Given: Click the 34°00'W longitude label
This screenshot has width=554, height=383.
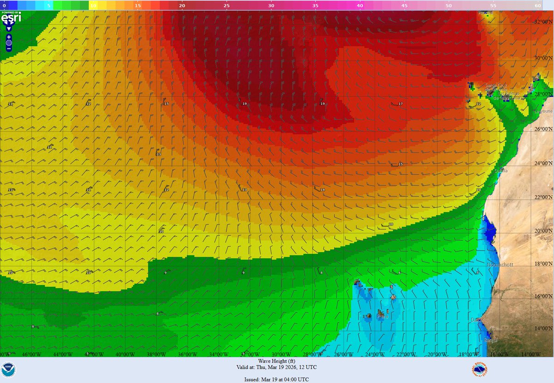Looking at the screenshot, I should click(x=219, y=354).
